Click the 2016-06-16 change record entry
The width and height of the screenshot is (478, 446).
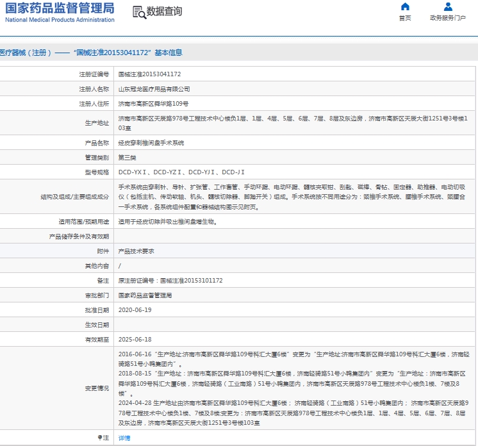click(x=294, y=359)
